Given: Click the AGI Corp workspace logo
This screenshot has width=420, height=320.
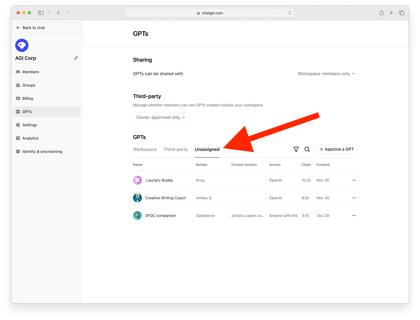Looking at the screenshot, I should click(x=22, y=45).
